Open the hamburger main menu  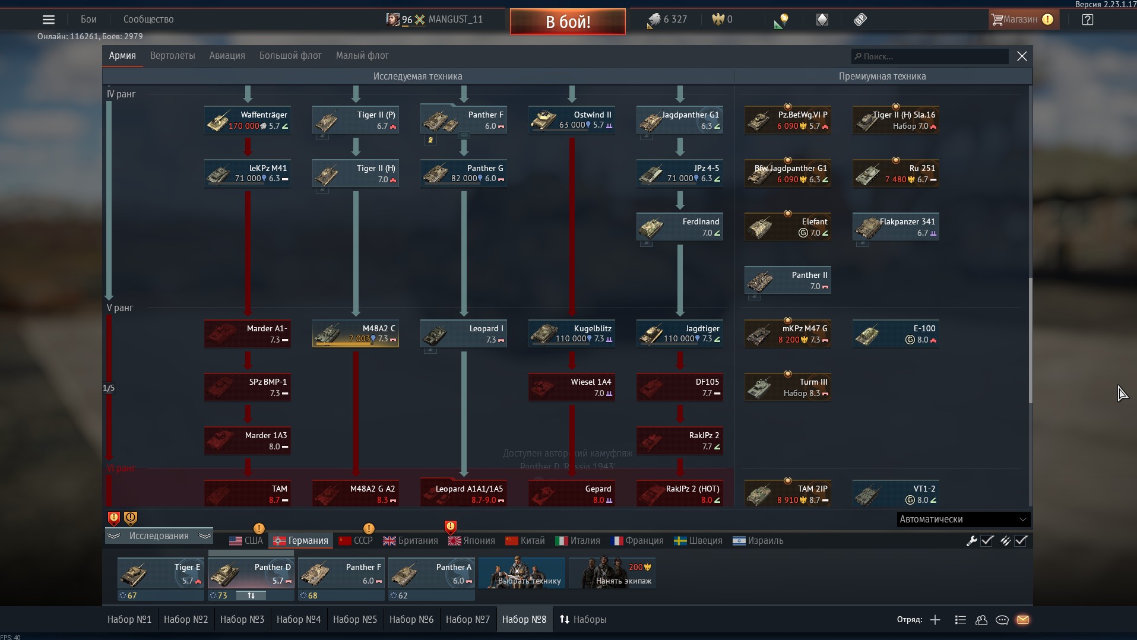(x=49, y=20)
